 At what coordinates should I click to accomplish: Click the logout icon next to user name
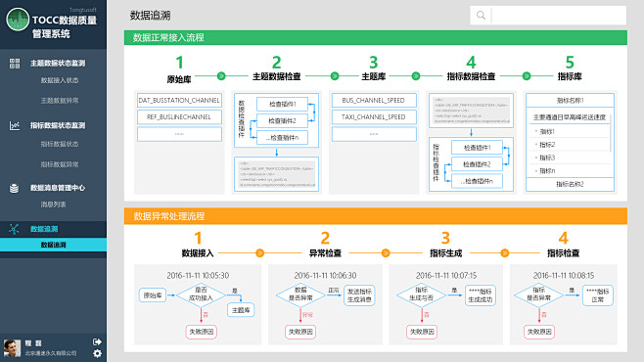pyautogui.click(x=97, y=341)
